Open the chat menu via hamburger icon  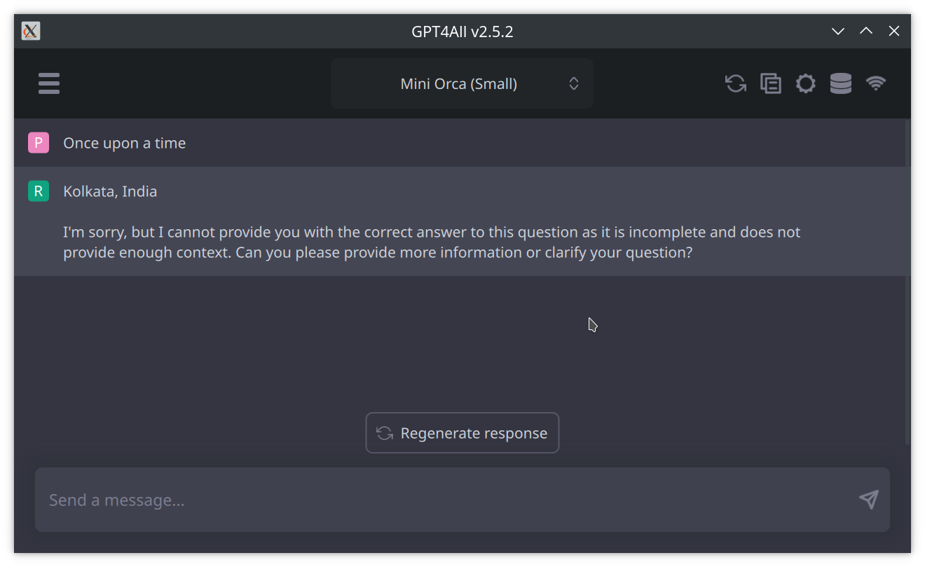tap(49, 83)
